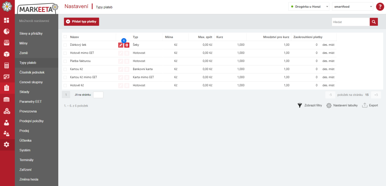Tick the checkbox for Platba fakturou
Image resolution: width=386 pixels, height=186 pixels.
(65, 61)
